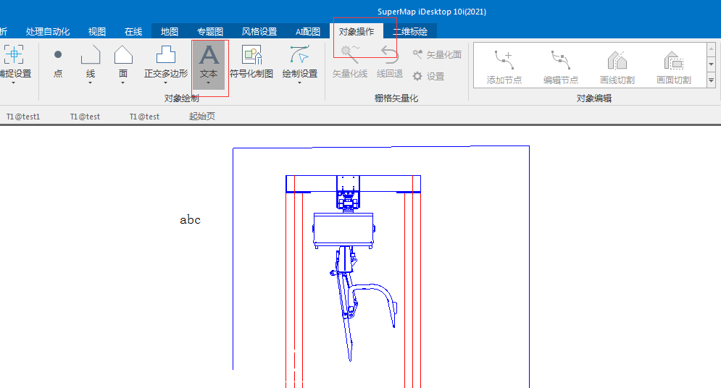721x388 pixels.
Task: Switch to the AI配图 ribbon tab
Action: click(x=308, y=32)
